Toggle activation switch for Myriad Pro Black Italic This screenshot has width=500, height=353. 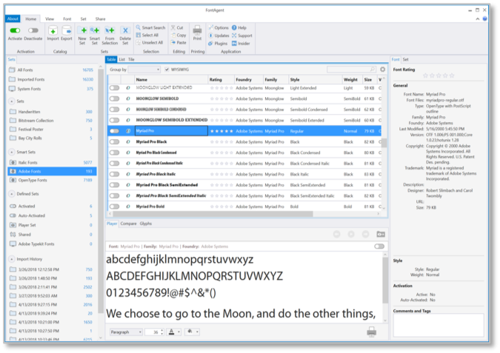(115, 174)
